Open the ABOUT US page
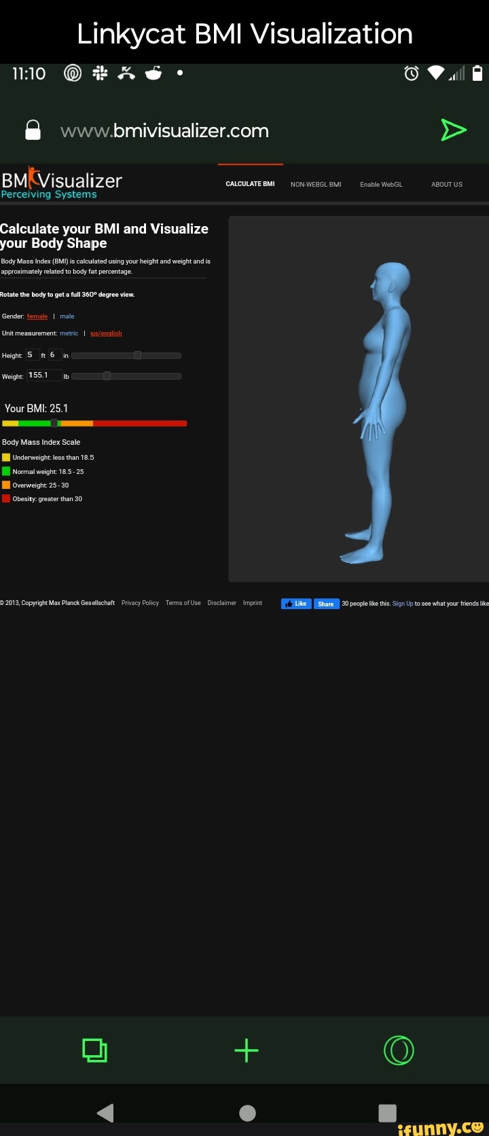Viewport: 489px width, 1136px height. click(x=447, y=185)
